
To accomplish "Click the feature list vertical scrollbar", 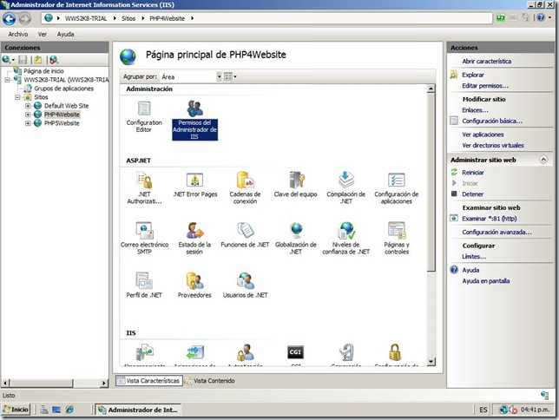I will tap(431, 226).
